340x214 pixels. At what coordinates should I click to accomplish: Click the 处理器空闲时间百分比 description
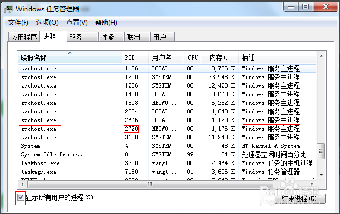click(x=274, y=154)
